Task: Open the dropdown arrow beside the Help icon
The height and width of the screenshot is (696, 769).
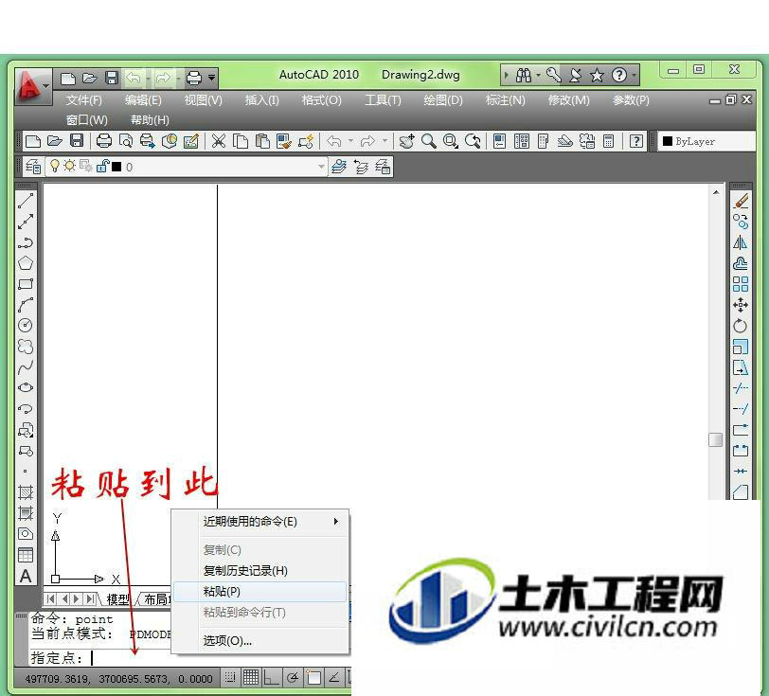Action: [x=635, y=75]
